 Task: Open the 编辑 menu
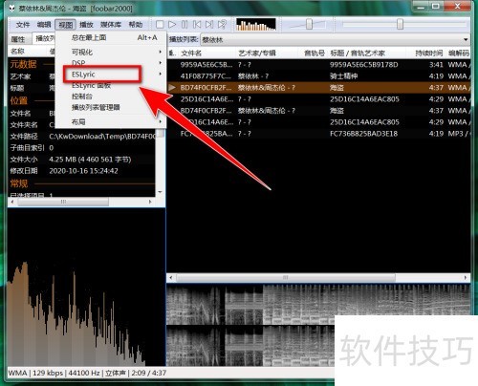pyautogui.click(x=44, y=25)
